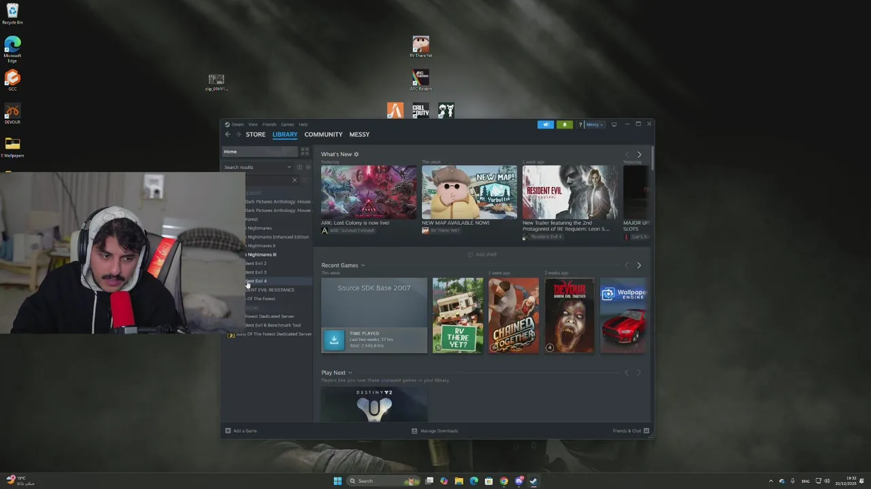The width and height of the screenshot is (871, 489).
Task: Open ARC Raiders desktop shortcut
Action: pos(421,80)
